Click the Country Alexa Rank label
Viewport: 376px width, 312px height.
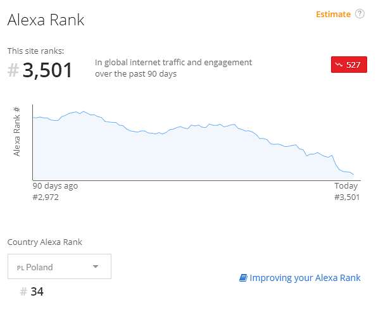(x=44, y=242)
